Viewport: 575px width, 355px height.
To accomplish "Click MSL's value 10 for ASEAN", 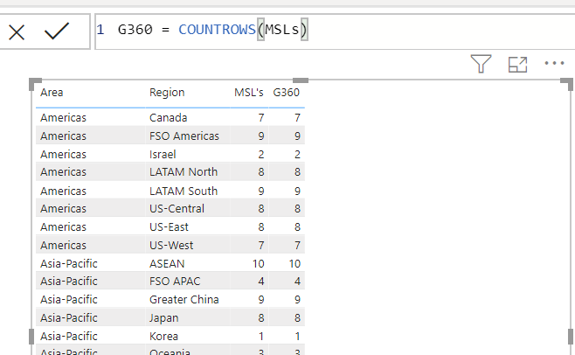I will coord(258,263).
